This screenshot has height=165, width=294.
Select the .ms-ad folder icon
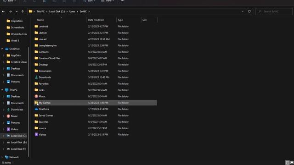[36, 39]
